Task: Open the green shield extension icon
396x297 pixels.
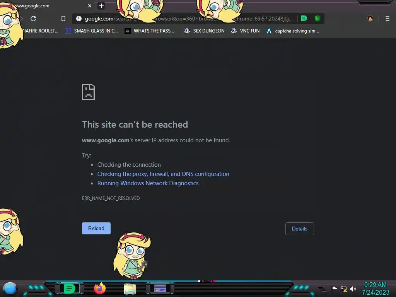Action: pos(317,19)
